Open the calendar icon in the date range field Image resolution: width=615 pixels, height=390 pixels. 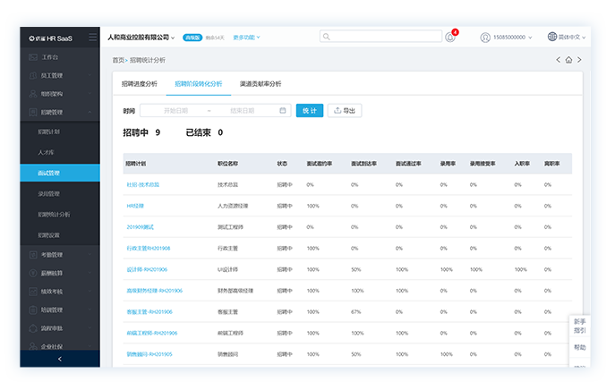[x=282, y=111]
